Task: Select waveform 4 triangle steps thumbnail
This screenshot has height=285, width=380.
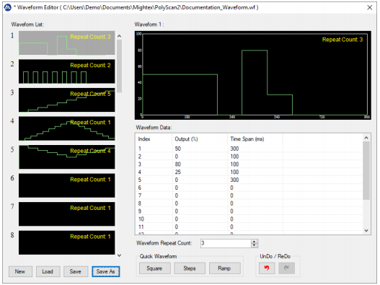Action: click(66, 128)
